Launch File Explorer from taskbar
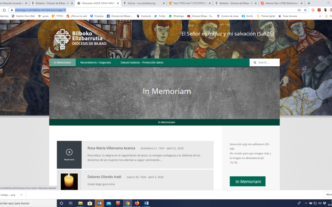 tap(80, 203)
